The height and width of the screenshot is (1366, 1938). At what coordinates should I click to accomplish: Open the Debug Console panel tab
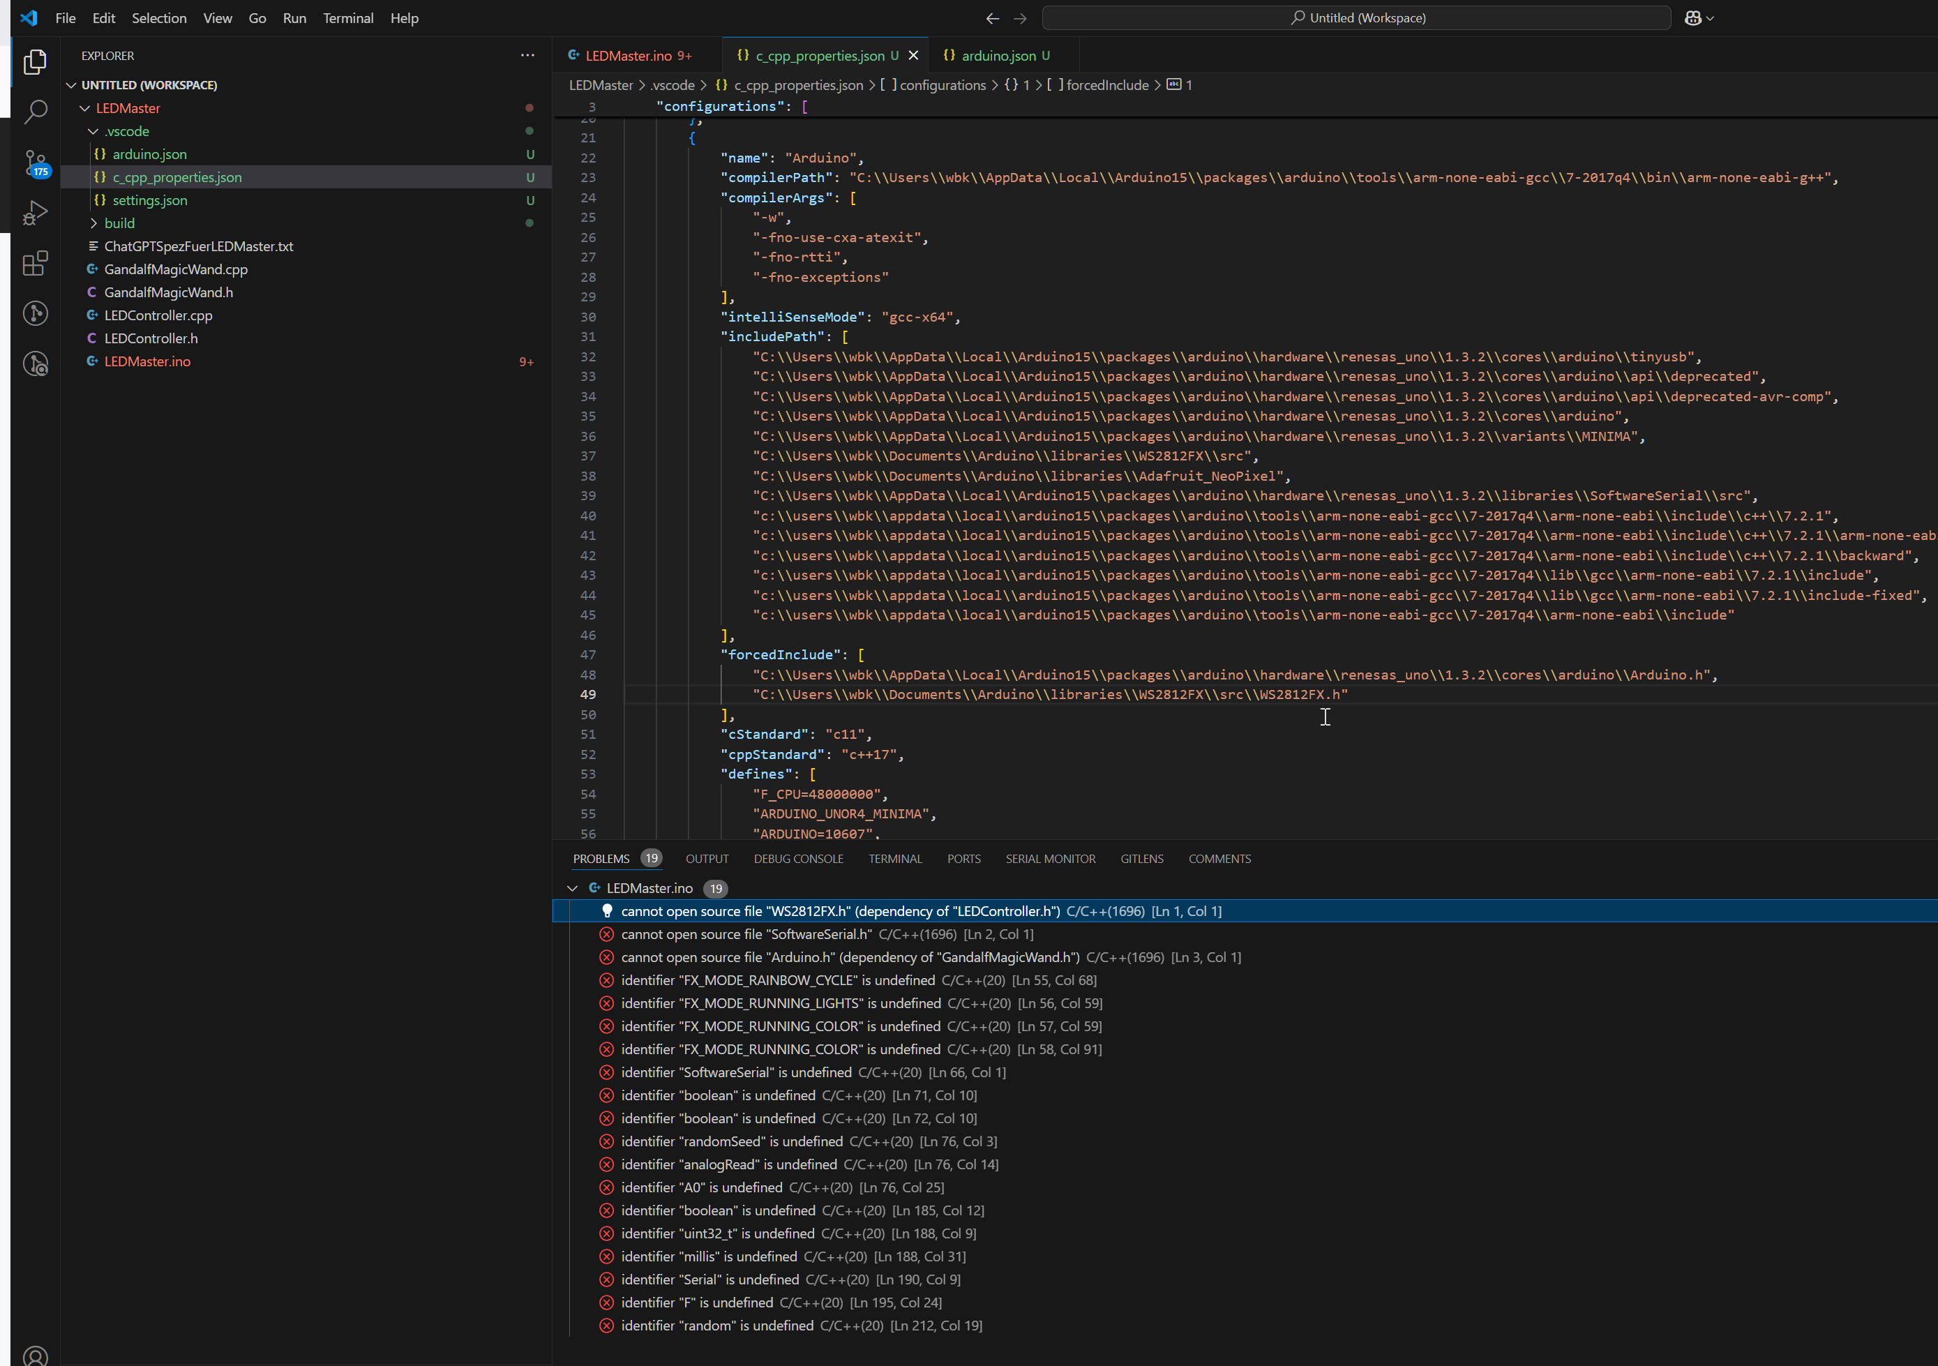(x=799, y=859)
